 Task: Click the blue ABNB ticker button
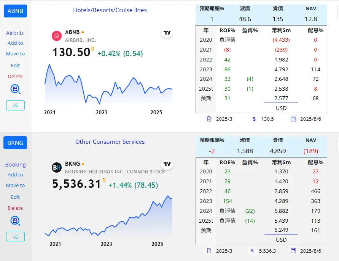pos(15,11)
